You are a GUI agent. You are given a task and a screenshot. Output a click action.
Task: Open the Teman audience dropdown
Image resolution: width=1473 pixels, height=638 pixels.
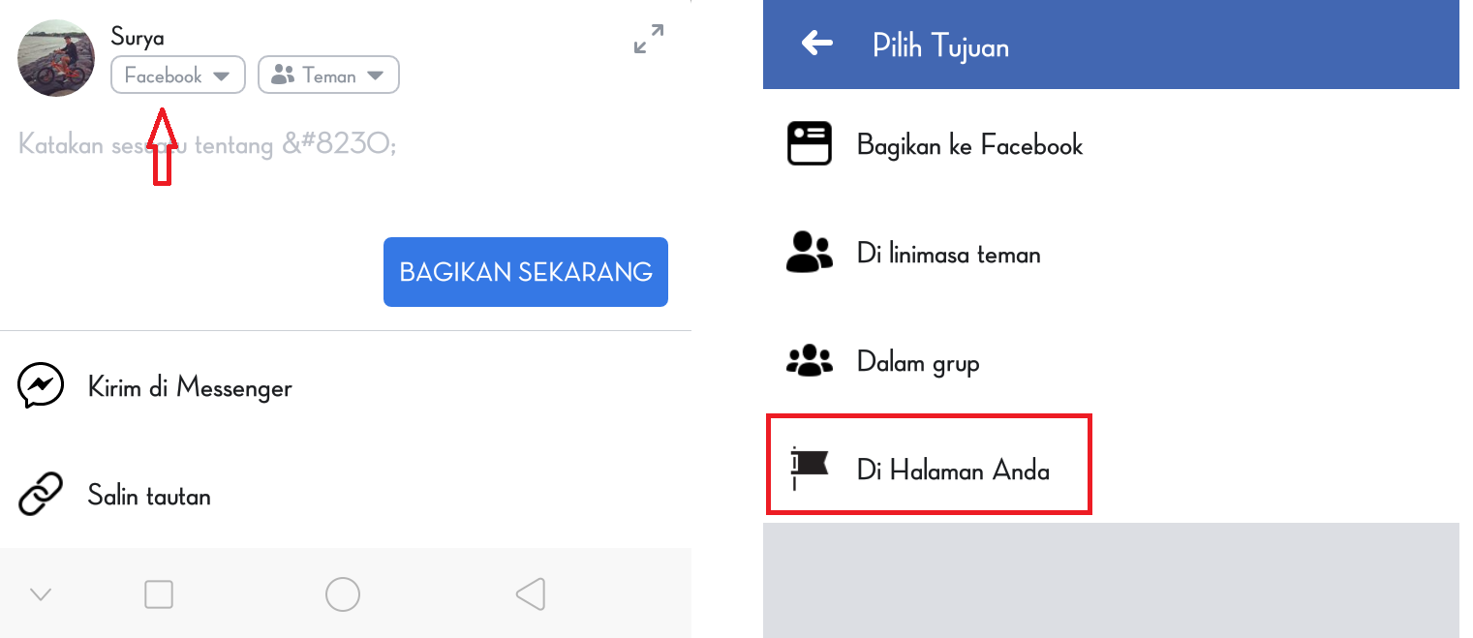328,76
